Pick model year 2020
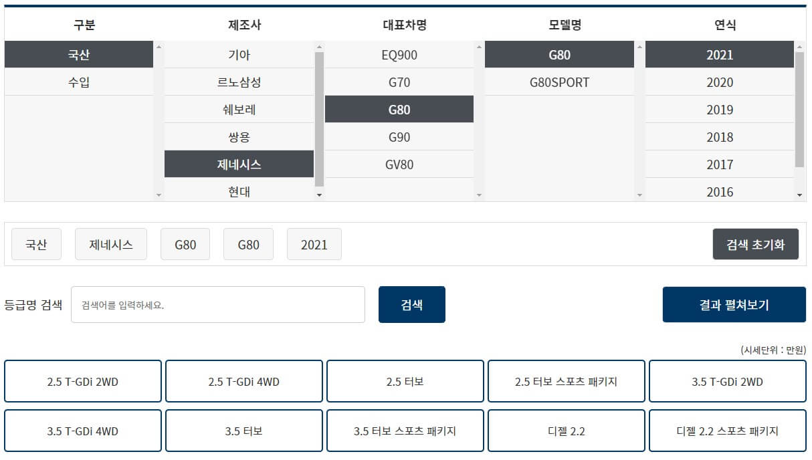This screenshot has height=460, width=812. [x=720, y=82]
